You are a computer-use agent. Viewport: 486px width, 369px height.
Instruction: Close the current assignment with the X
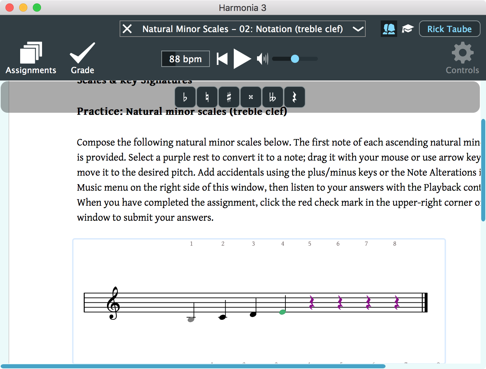tap(127, 29)
